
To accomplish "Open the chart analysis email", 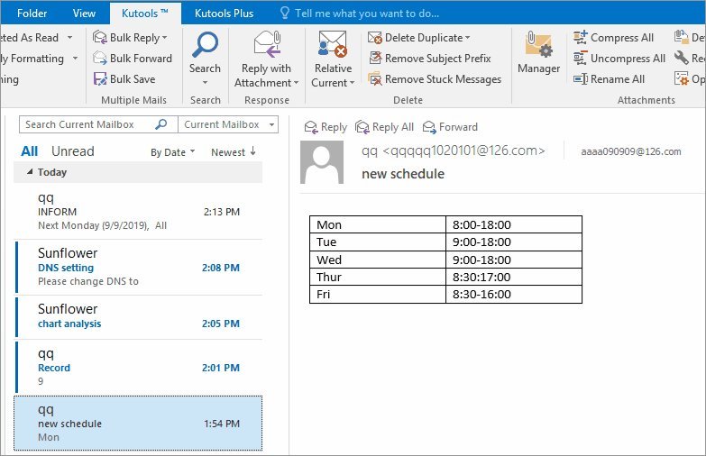I will coord(139,317).
